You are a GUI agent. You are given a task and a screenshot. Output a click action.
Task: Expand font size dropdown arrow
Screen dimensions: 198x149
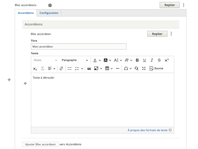(x=121, y=60)
